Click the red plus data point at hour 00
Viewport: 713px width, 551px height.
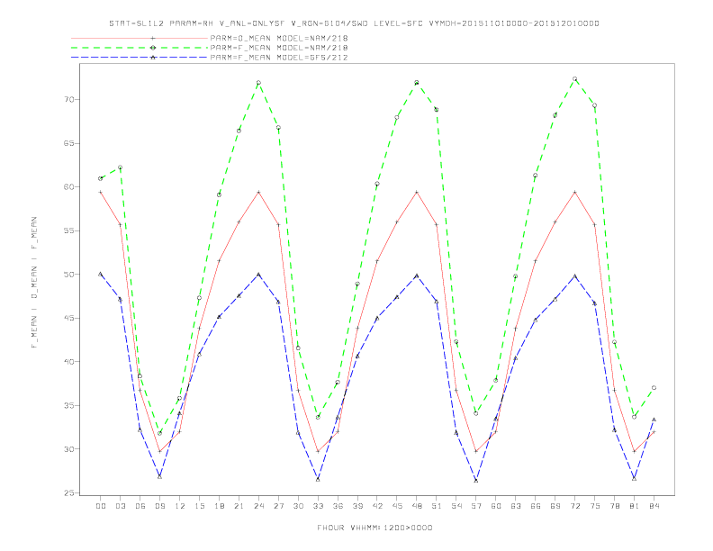(101, 193)
